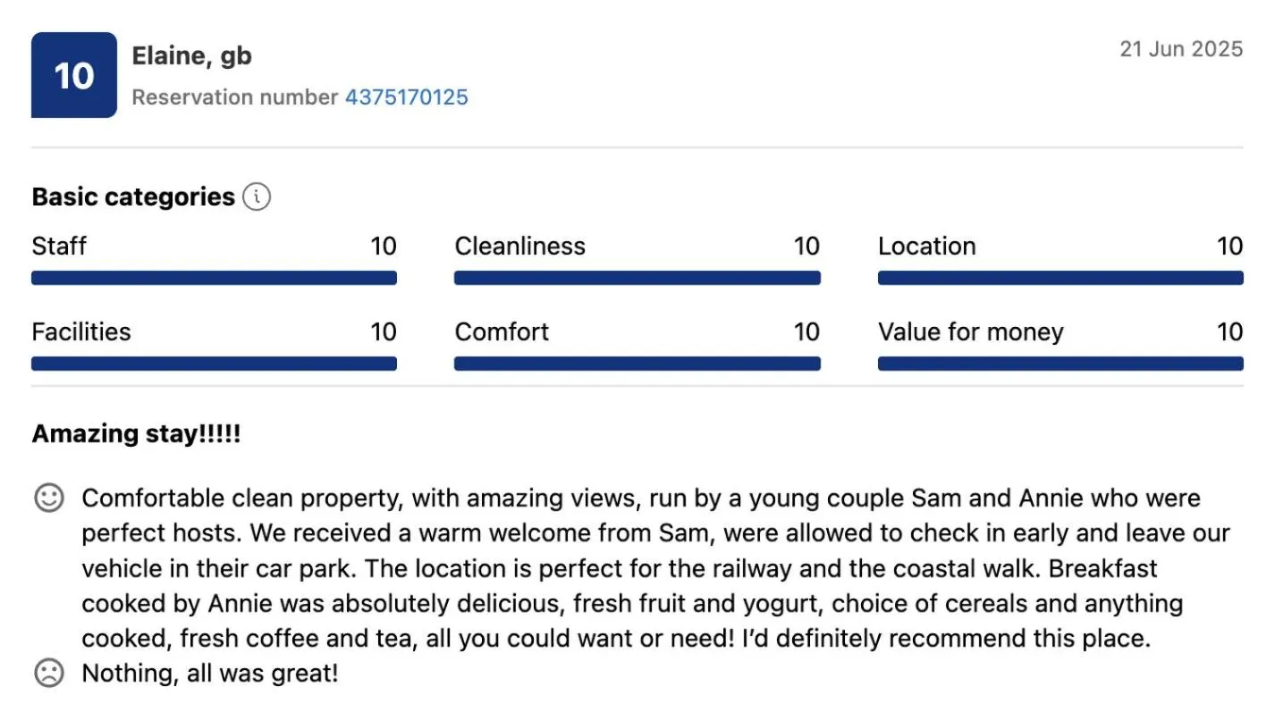Click the Basic categories heading
Screen dimensions: 1275x704
click(133, 197)
